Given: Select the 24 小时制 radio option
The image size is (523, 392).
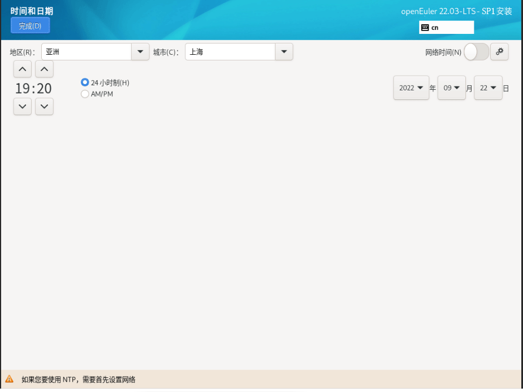Looking at the screenshot, I should click(85, 82).
